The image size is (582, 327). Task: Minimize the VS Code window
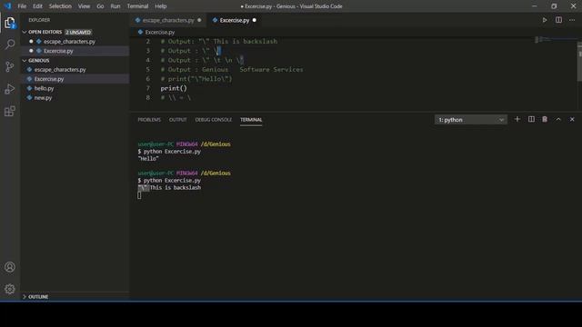click(x=535, y=6)
